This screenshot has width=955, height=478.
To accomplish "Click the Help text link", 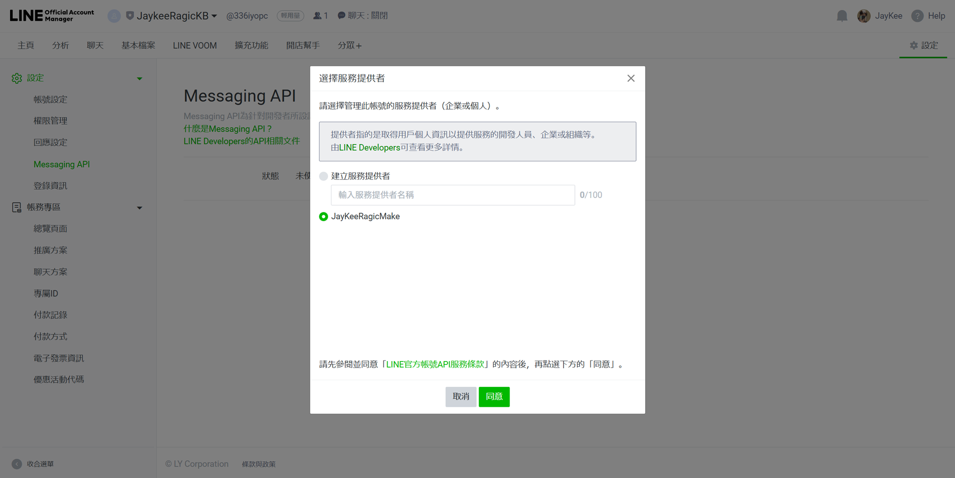I will [936, 16].
